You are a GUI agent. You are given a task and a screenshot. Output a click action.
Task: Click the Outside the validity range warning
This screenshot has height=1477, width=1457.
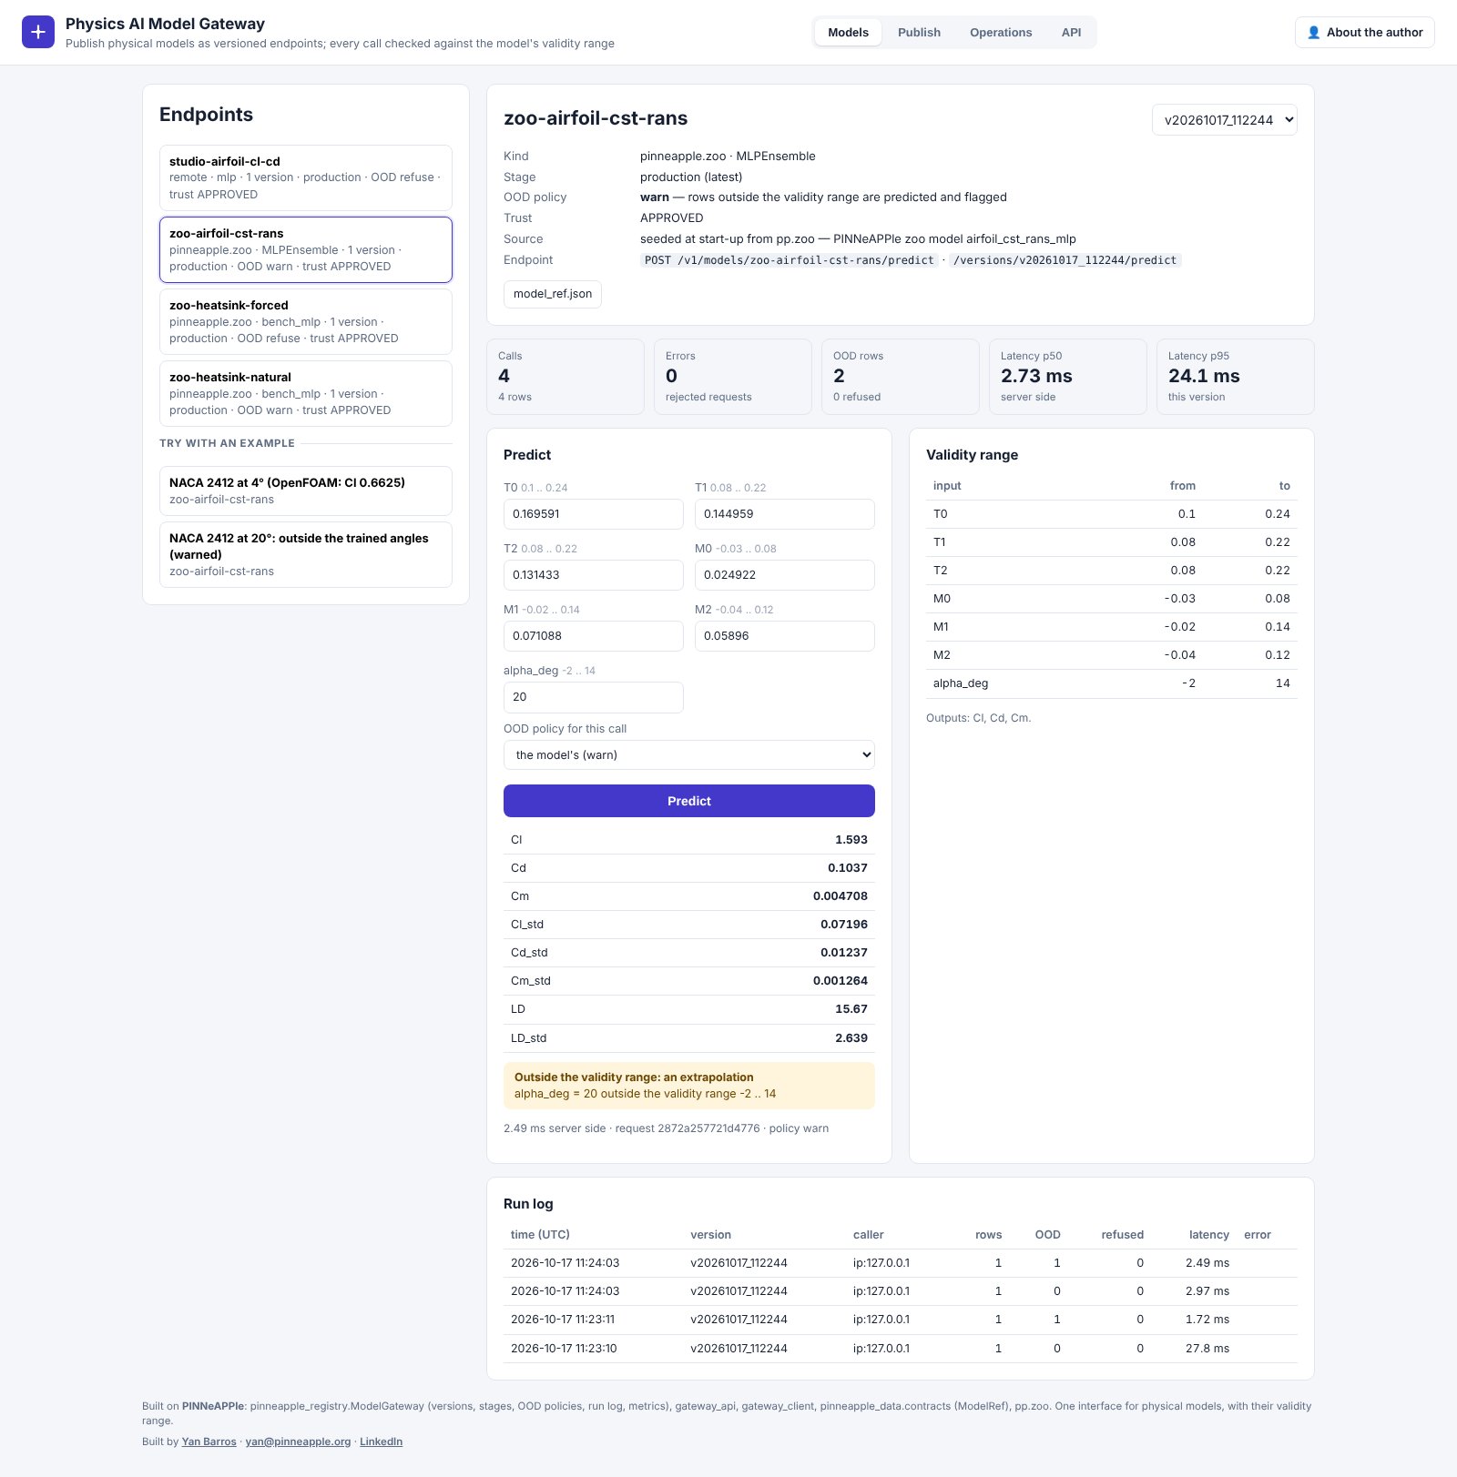688,1086
